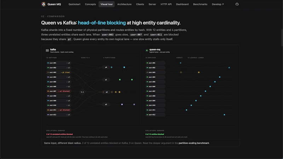Click the inline code 'p2' in the paragraph
The image size is (283, 159).
point(69,39)
